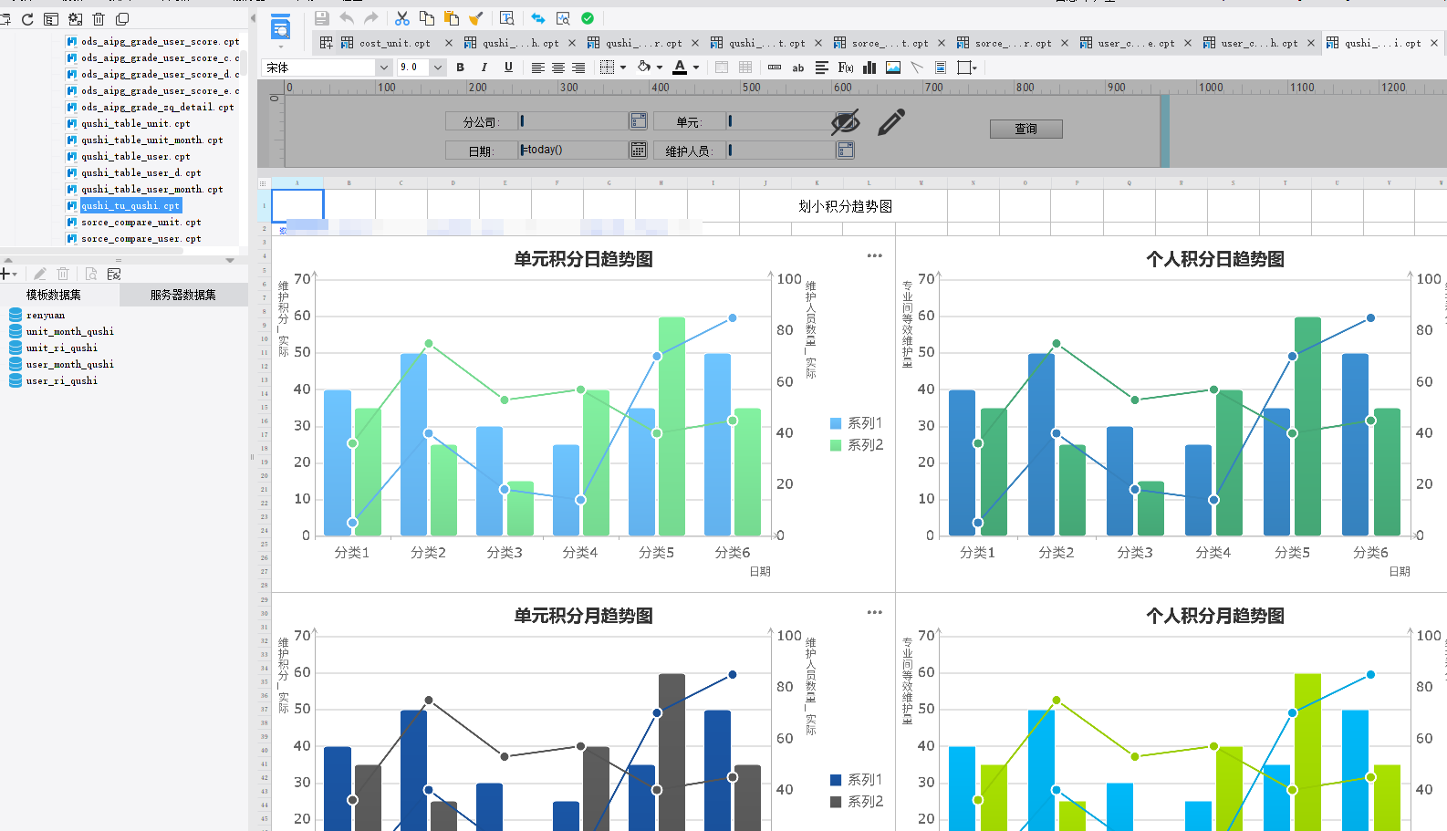
Task: Insert chart with bar chart icon
Action: point(869,68)
